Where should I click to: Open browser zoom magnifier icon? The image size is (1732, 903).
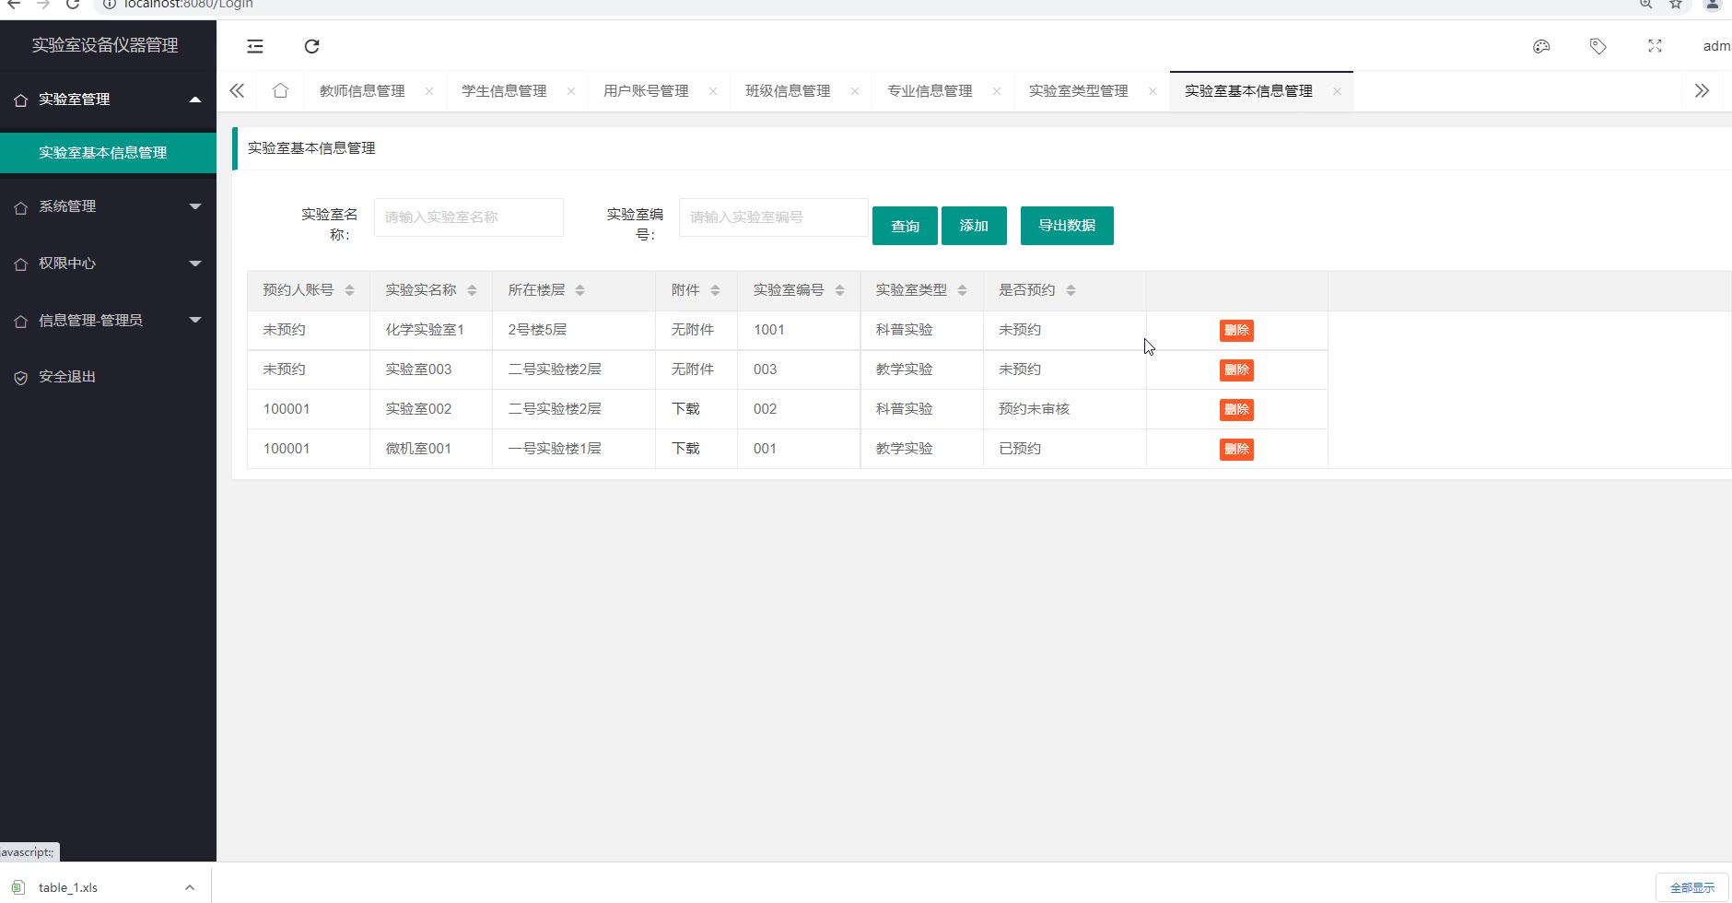point(1646,5)
